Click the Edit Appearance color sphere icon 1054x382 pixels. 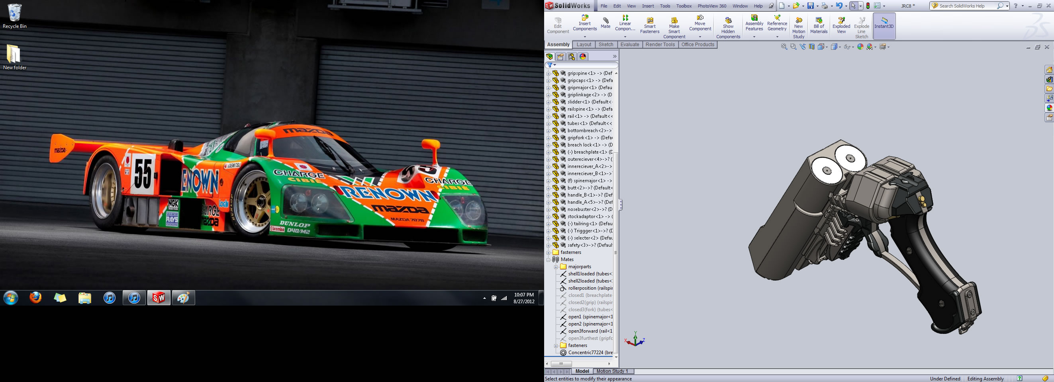(x=860, y=47)
